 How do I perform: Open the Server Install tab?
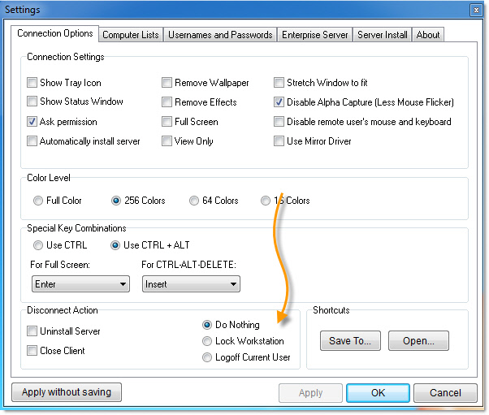pyautogui.click(x=383, y=34)
